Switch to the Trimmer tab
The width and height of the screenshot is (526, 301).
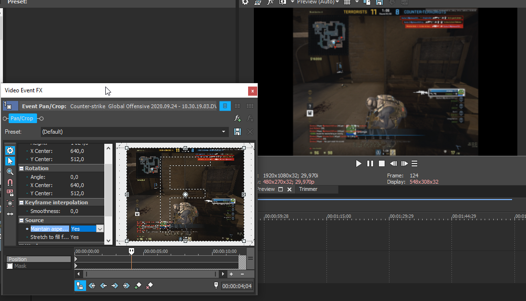[x=308, y=189]
